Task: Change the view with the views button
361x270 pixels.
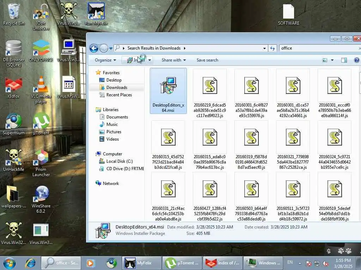Action: (x=325, y=60)
